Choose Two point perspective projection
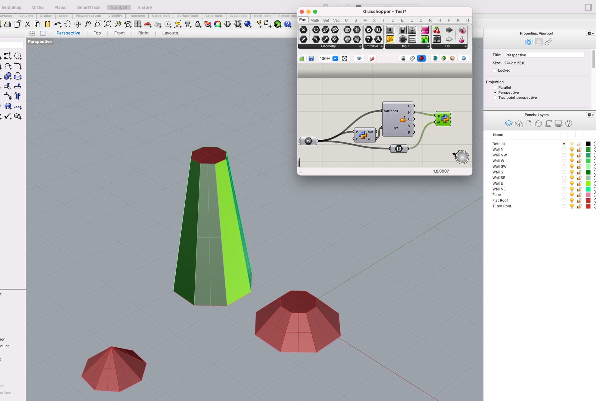 point(495,97)
